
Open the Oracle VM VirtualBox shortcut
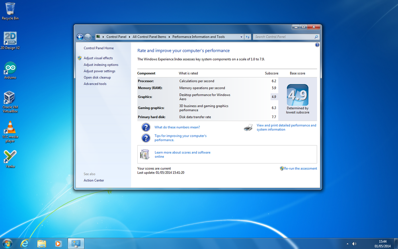(10, 102)
